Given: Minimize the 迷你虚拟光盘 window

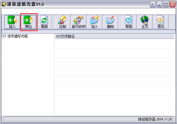Looking at the screenshot, I should click(159, 5).
